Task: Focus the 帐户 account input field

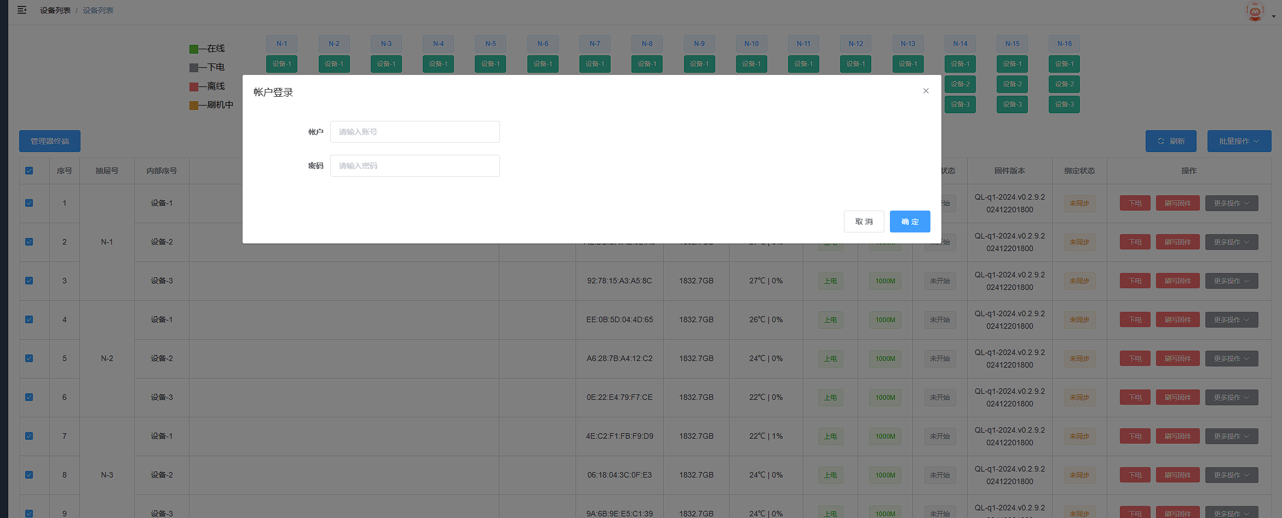Action: [x=415, y=132]
